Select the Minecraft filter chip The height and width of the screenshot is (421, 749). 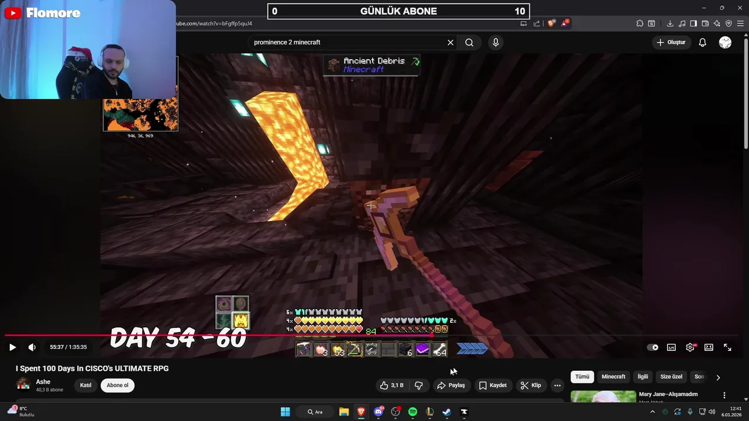tap(613, 377)
